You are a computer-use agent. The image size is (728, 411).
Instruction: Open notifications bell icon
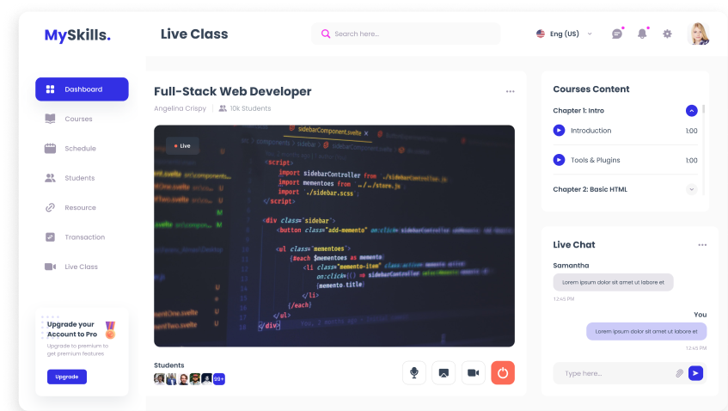(x=642, y=34)
